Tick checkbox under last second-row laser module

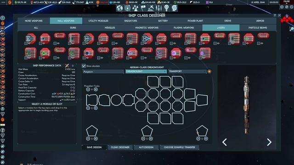200,58
